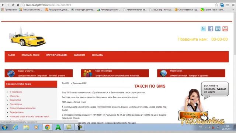Open the ВАКАНСИИ menu item
This screenshot has height=133, width=236.
(80, 55)
